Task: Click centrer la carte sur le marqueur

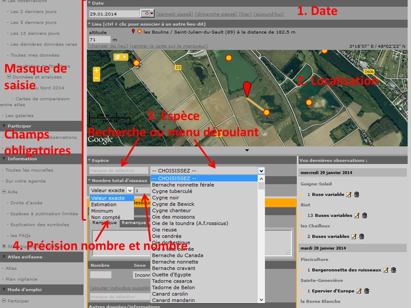Action: (169, 46)
